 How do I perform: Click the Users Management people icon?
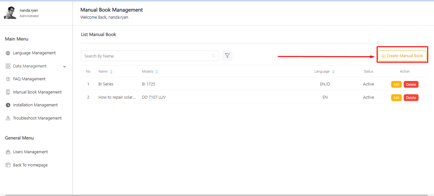(8, 152)
